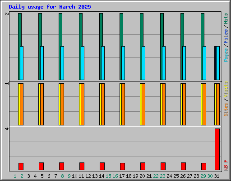This screenshot has height=181, width=231.
Task: Click day number 29 on the x-axis
Action: (x=203, y=176)
